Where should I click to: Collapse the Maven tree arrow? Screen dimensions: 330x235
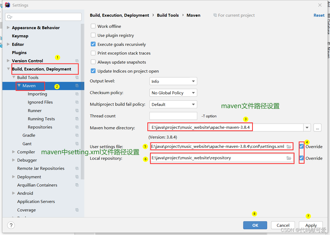tap(19, 86)
